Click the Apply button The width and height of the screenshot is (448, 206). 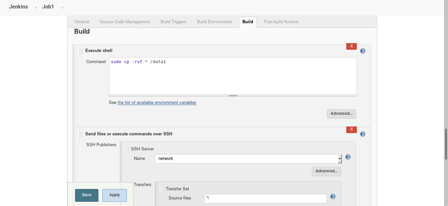pos(114,195)
